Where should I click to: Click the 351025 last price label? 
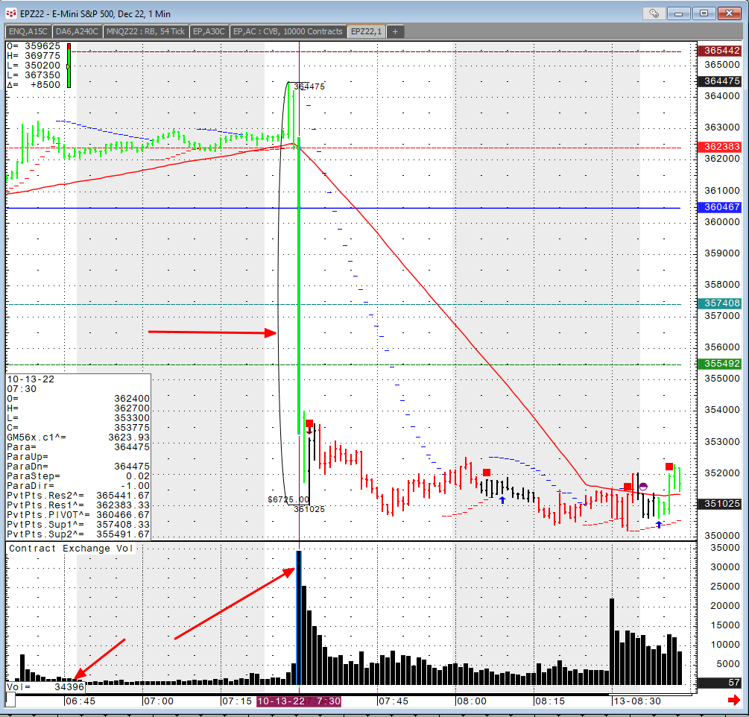coord(721,504)
